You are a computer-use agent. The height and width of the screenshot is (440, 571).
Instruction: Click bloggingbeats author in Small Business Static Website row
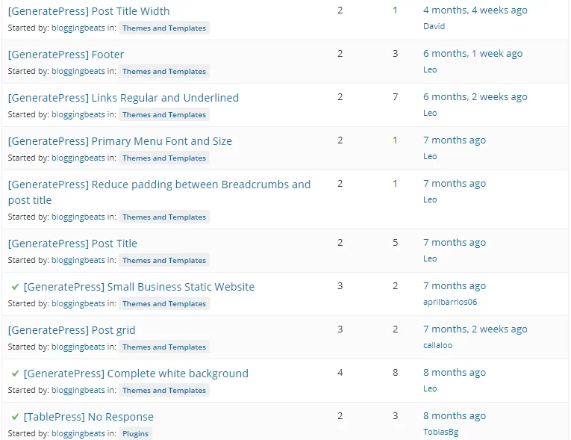point(78,304)
